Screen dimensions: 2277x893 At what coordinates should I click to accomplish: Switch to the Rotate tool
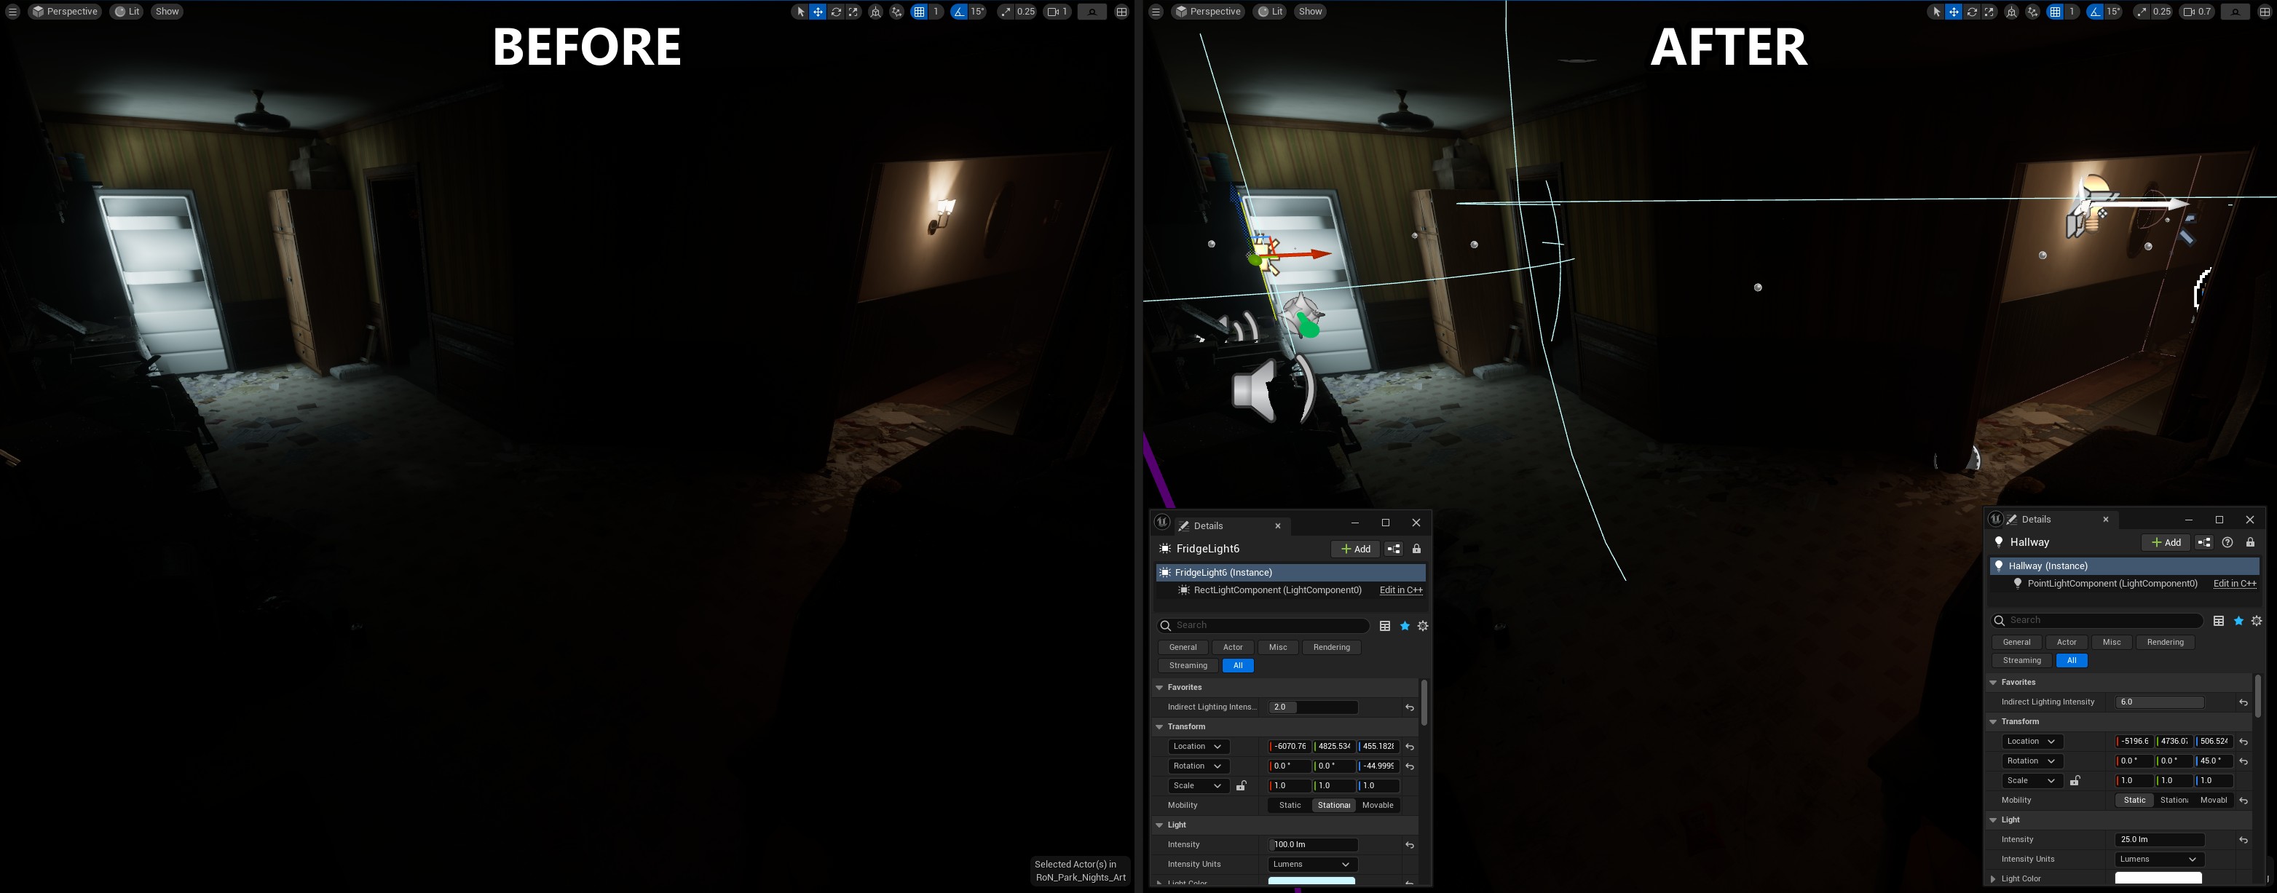(835, 12)
